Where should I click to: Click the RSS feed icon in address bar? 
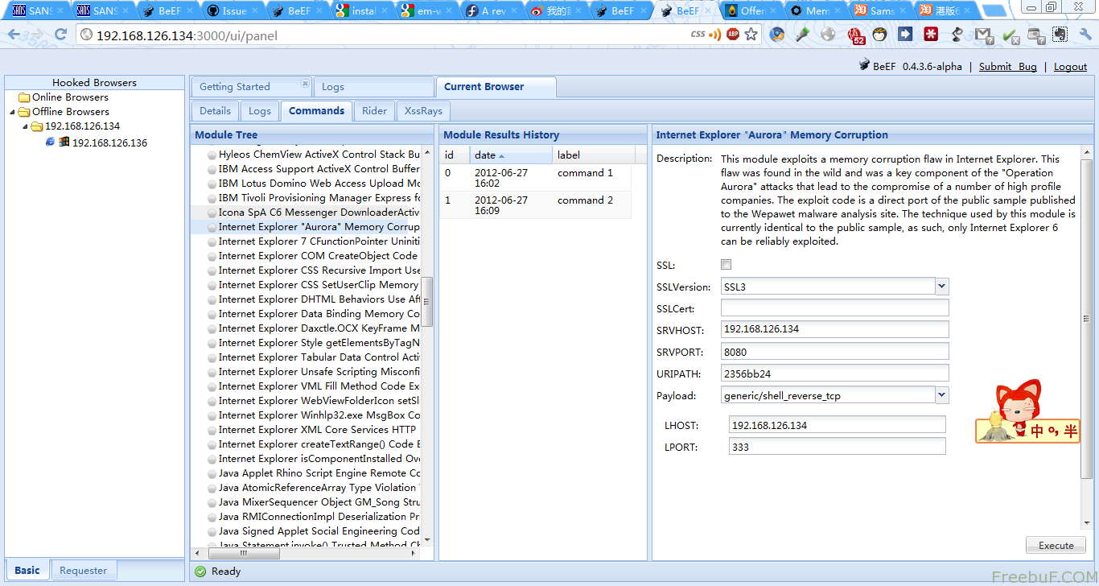[x=714, y=35]
